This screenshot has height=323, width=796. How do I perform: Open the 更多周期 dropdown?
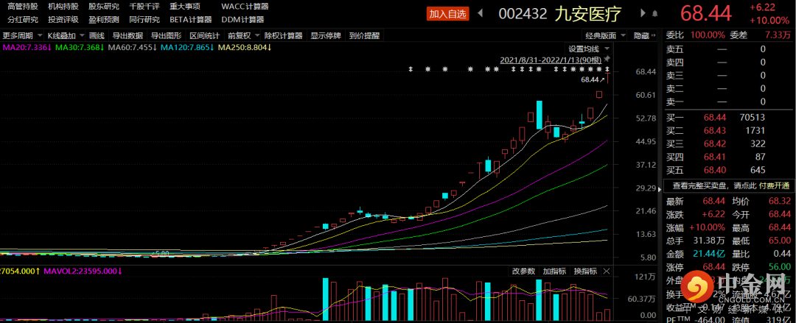coord(21,35)
